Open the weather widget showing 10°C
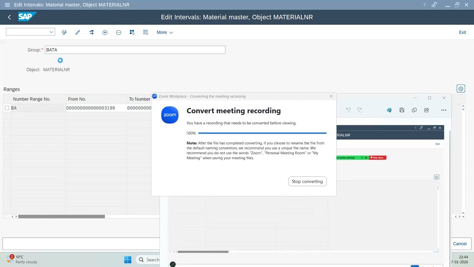The height and width of the screenshot is (267, 474). (x=22, y=259)
